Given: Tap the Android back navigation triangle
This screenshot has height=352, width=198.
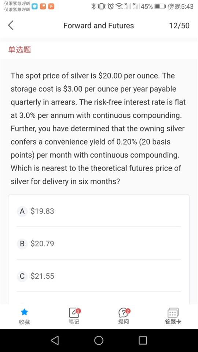Looking at the screenshot, I should tap(55, 340).
